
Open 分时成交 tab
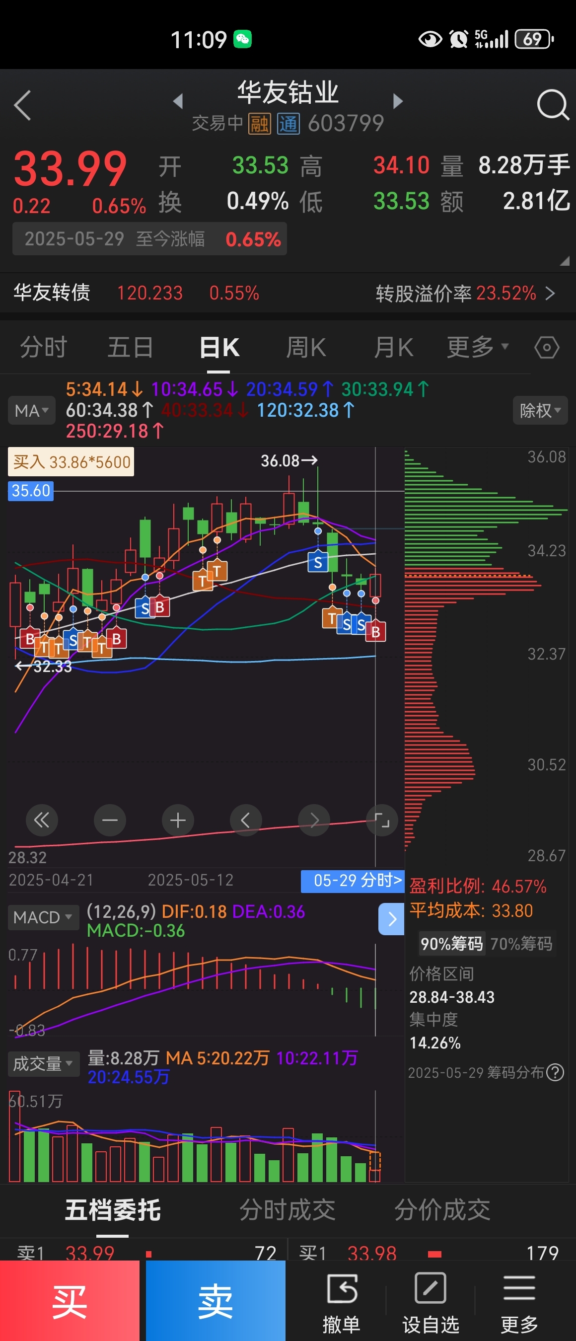pos(287,1210)
